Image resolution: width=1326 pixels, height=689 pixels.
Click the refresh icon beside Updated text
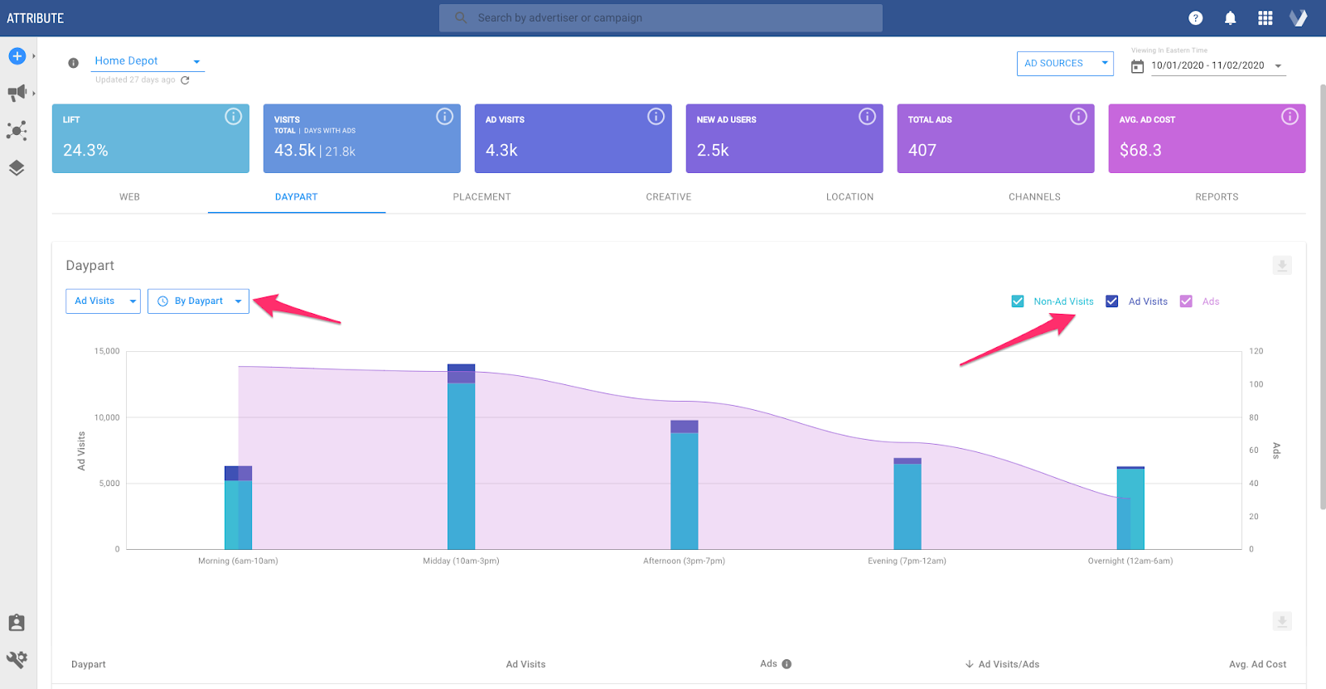[x=185, y=80]
